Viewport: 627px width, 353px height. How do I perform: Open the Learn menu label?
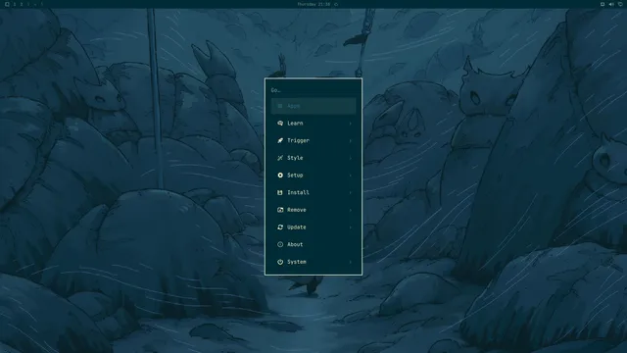pos(295,124)
